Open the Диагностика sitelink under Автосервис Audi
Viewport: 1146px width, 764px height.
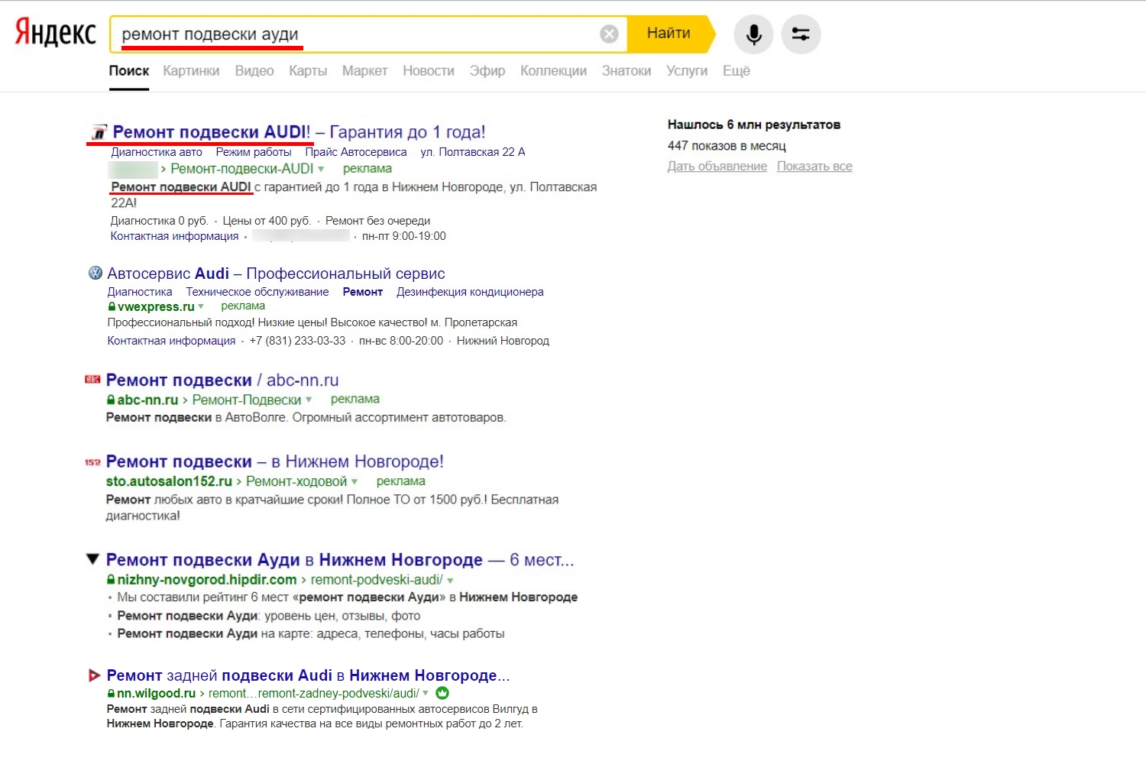click(140, 292)
